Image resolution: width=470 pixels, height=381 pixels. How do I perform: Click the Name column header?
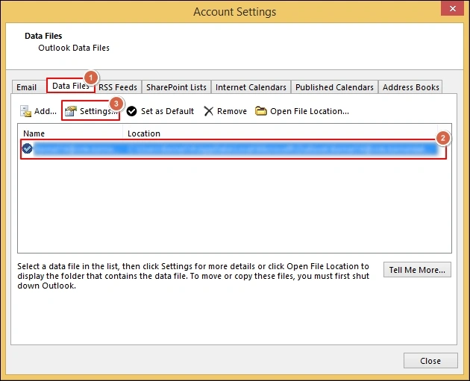click(70, 133)
